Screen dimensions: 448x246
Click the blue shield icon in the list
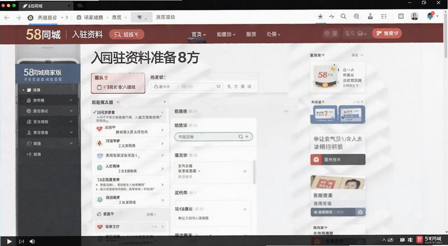click(100, 156)
